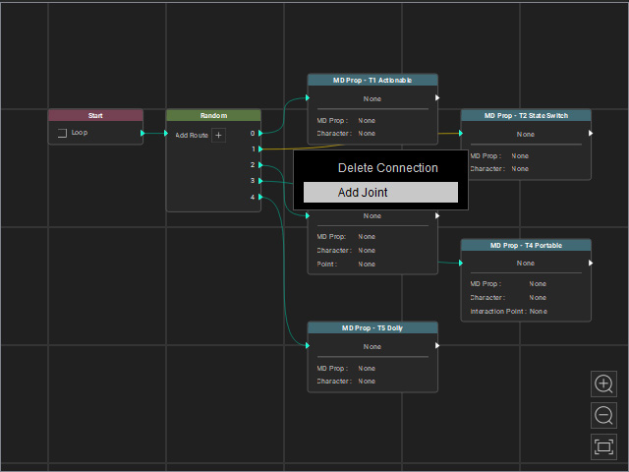Click T4 Portable input port

461,263
